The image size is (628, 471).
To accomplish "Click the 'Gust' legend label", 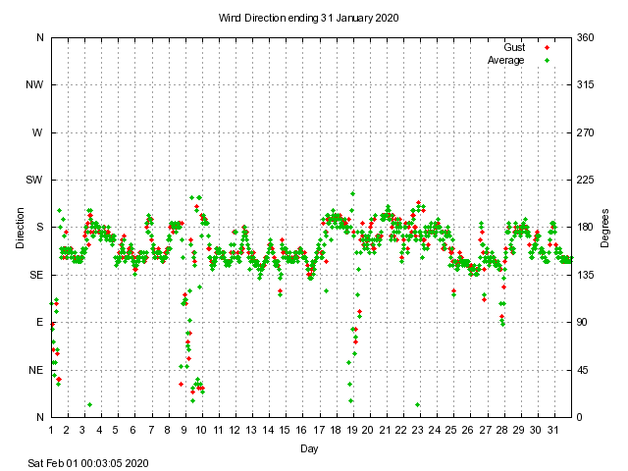I will coord(514,48).
